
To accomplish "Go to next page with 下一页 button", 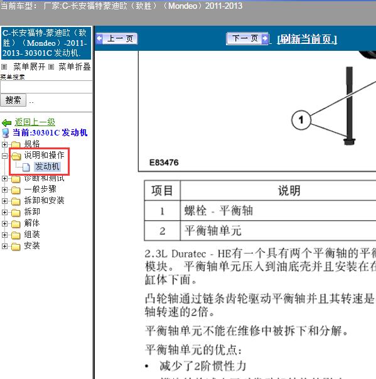I will tap(247, 38).
